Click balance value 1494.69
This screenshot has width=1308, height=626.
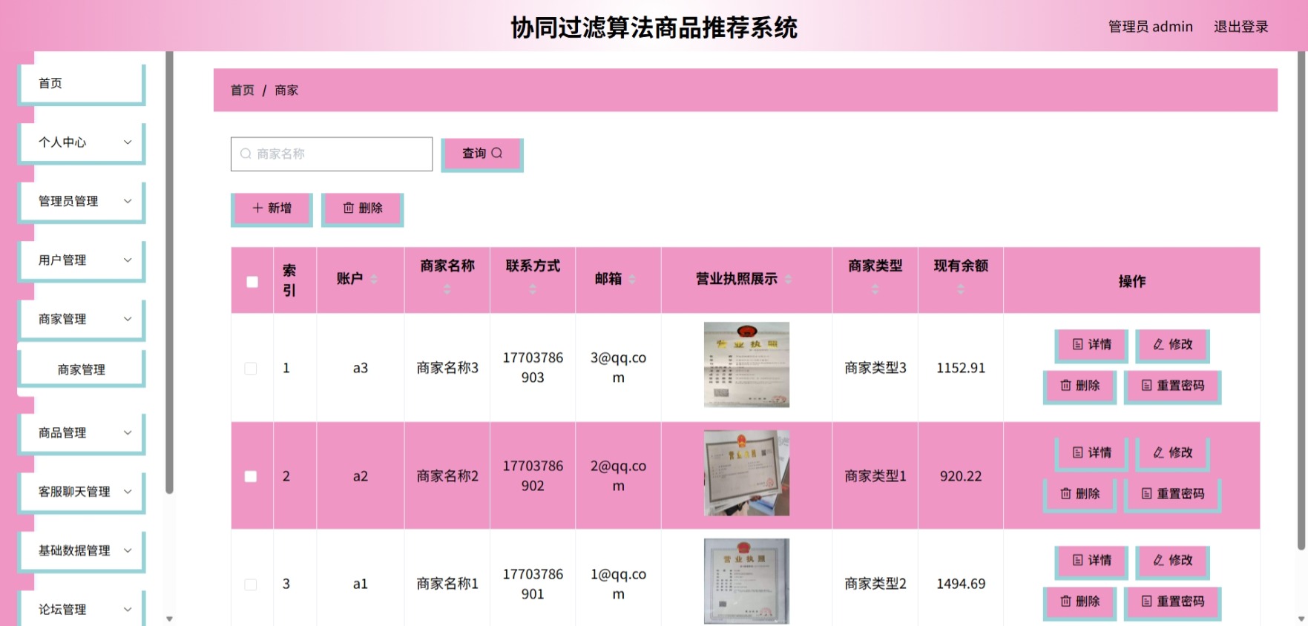pyautogui.click(x=961, y=584)
